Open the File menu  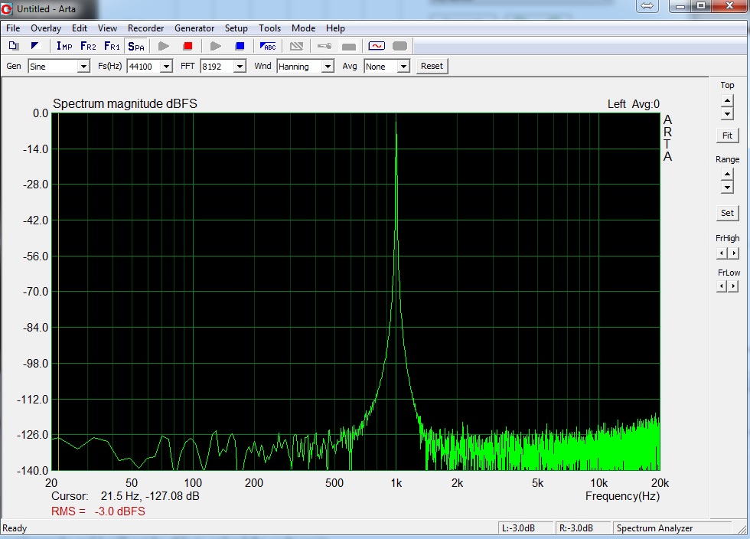(13, 28)
